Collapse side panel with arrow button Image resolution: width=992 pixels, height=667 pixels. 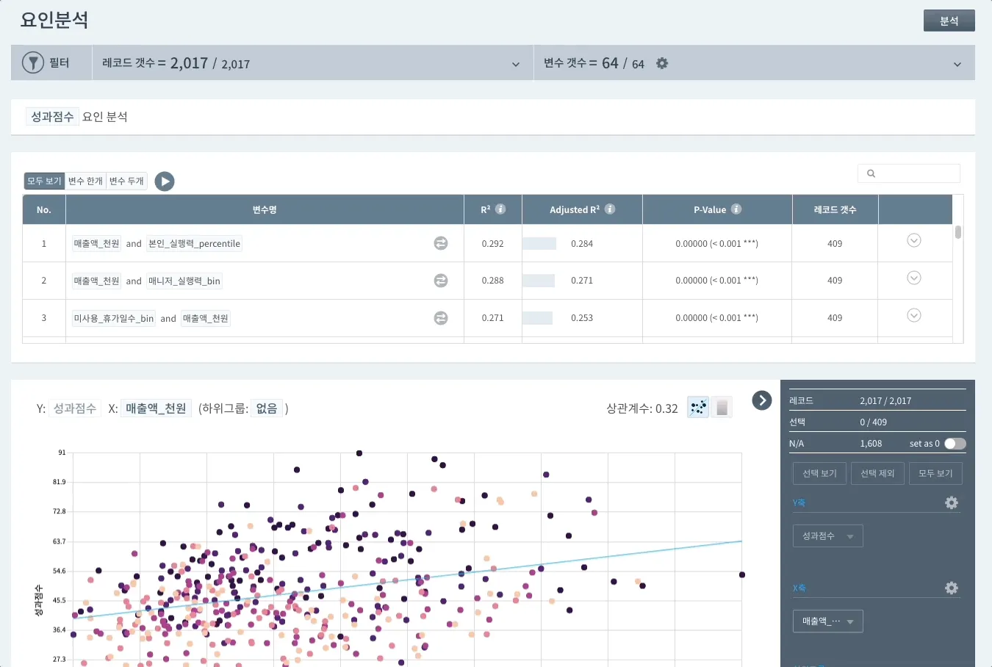tap(762, 400)
